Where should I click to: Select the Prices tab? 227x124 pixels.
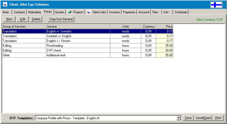[48, 12]
